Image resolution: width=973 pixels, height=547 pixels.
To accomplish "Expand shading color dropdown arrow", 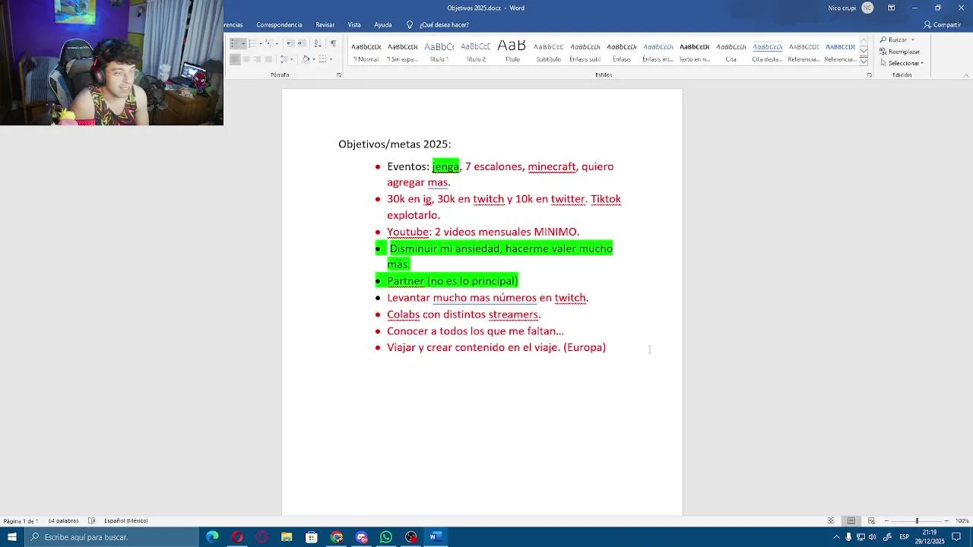I will tap(314, 59).
